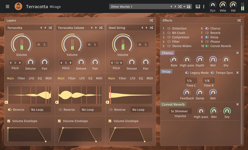This screenshot has height=150, width=248.
Task: Enable Volume Envelope checkbox on Steel String
Action: coord(110,121)
